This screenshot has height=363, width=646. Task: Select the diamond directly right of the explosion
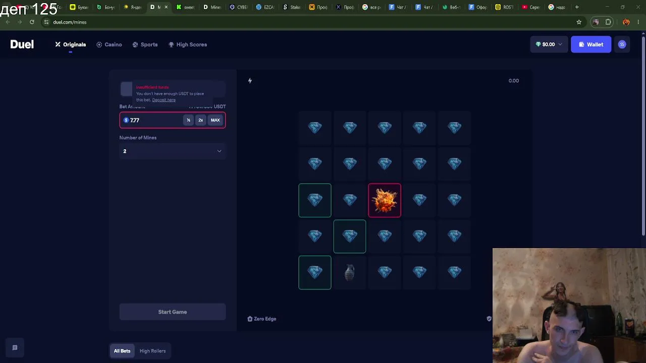coord(420,200)
